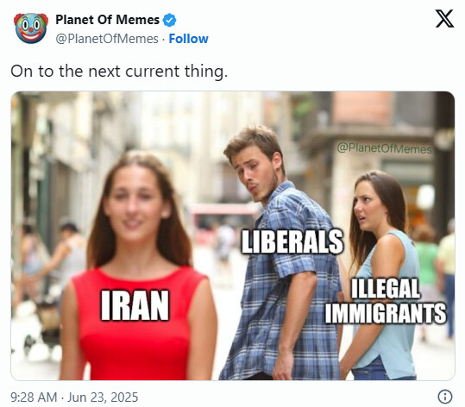
Task: Click the face of the shocked woman in blue
Action: click(x=368, y=204)
